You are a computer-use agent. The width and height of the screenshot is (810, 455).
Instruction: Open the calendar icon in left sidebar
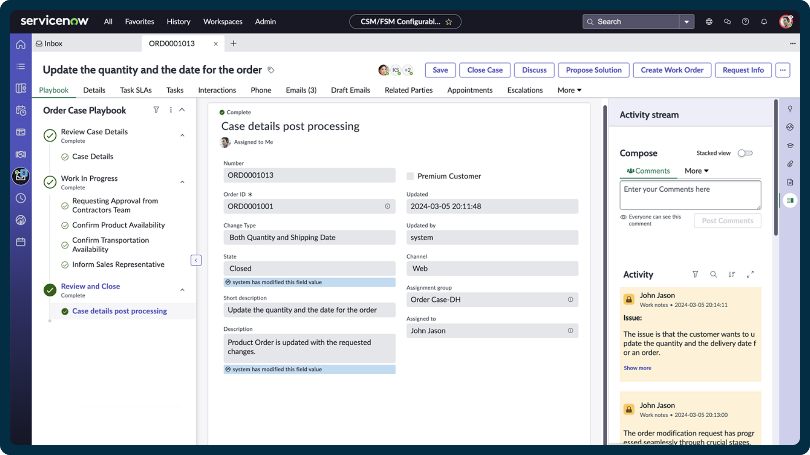click(21, 242)
